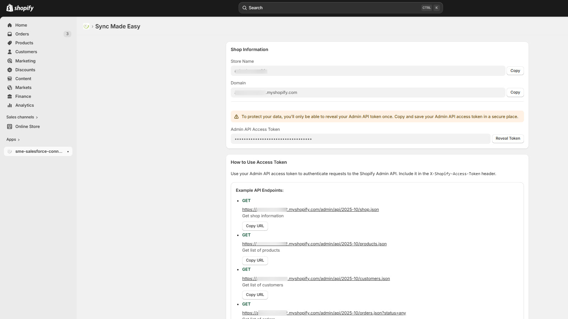Image resolution: width=568 pixels, height=319 pixels.
Task: Click the Marketing target icon
Action: coord(10,61)
